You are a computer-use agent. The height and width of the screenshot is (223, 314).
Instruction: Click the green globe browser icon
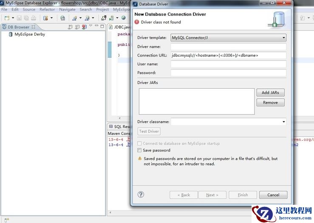pos(124,18)
